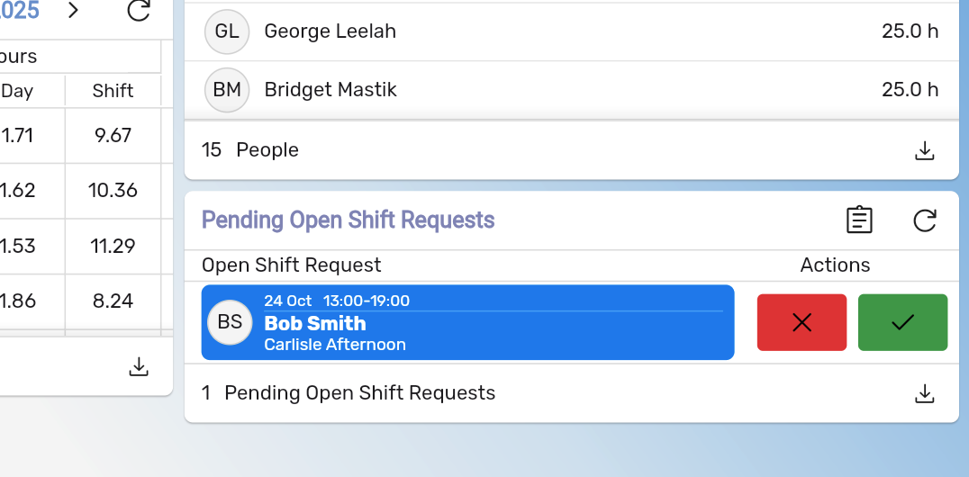This screenshot has height=477, width=969.
Task: Click BS avatar on shift request
Action: [230, 322]
